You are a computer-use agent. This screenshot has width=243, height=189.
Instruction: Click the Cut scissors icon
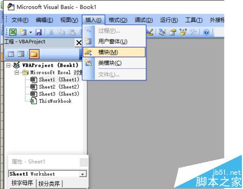pos(52,32)
